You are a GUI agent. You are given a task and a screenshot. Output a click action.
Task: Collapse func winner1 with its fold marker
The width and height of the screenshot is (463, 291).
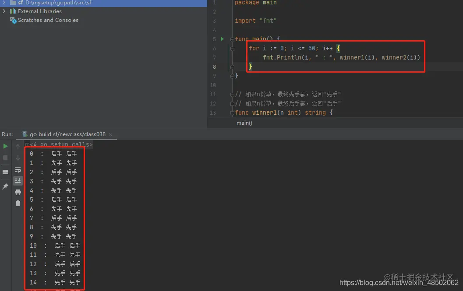click(x=233, y=113)
